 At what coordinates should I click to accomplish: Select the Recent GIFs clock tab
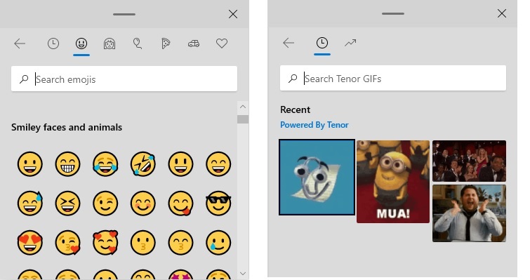pos(322,43)
